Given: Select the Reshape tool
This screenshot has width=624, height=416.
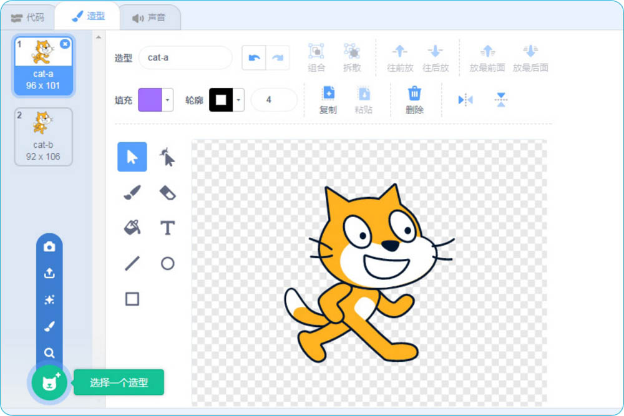Looking at the screenshot, I should click(167, 157).
